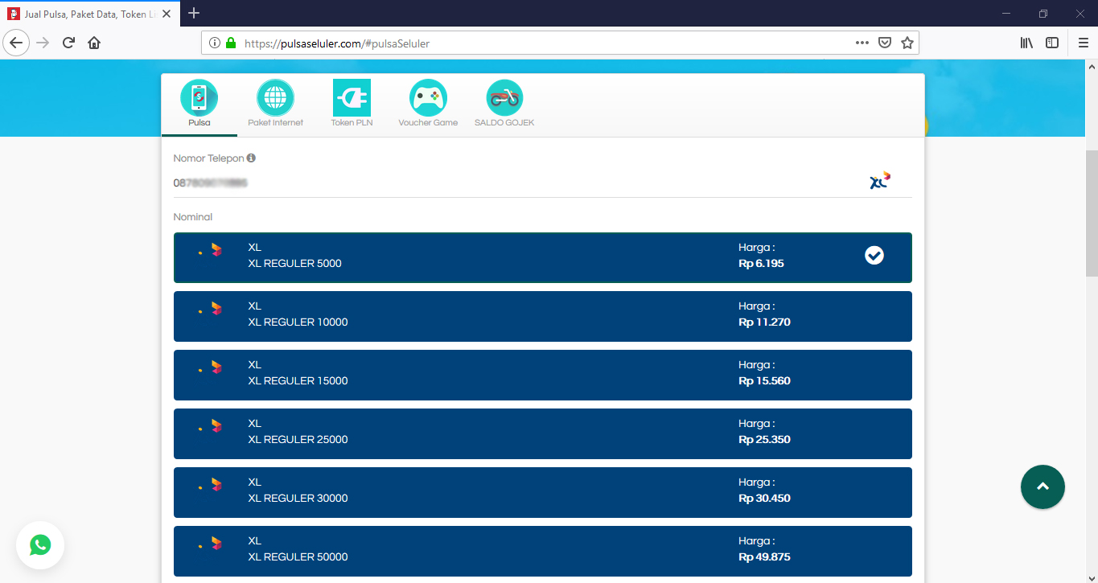Toggle the browser sidebar

(x=1052, y=43)
